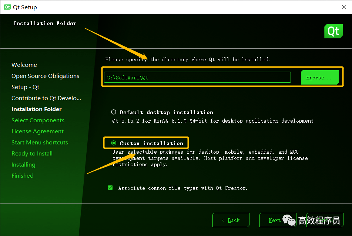
Task: Click the Select Components step
Action: click(x=38, y=120)
